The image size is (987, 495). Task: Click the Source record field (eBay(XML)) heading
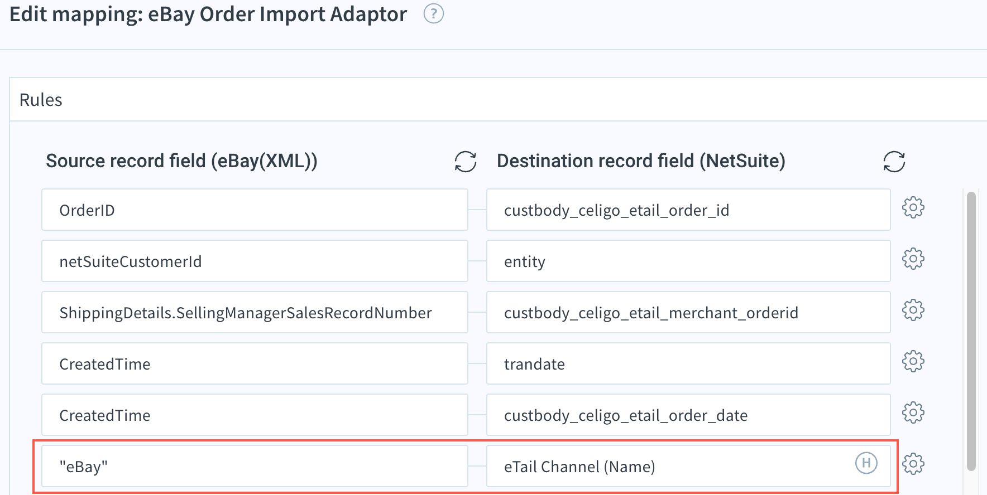[x=181, y=161]
